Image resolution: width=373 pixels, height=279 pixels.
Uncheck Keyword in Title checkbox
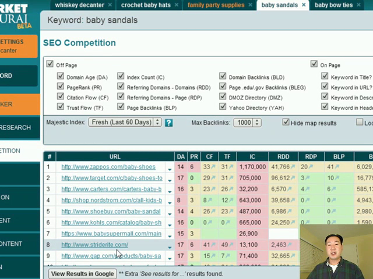point(325,76)
